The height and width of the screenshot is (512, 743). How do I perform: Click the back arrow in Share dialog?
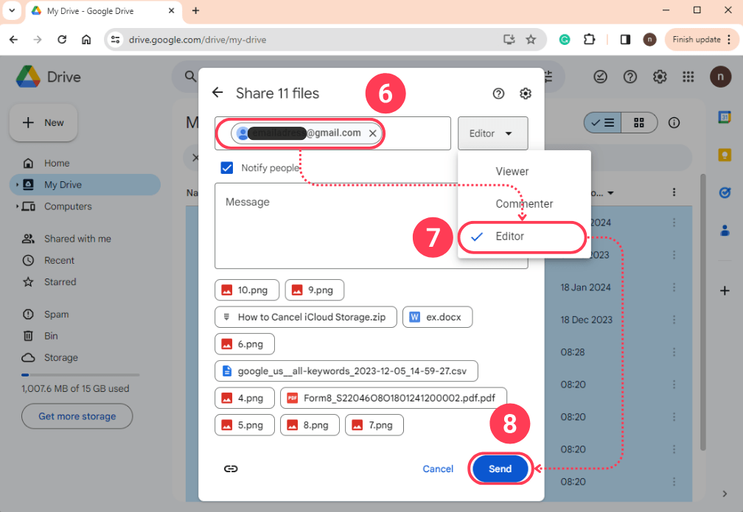point(217,93)
